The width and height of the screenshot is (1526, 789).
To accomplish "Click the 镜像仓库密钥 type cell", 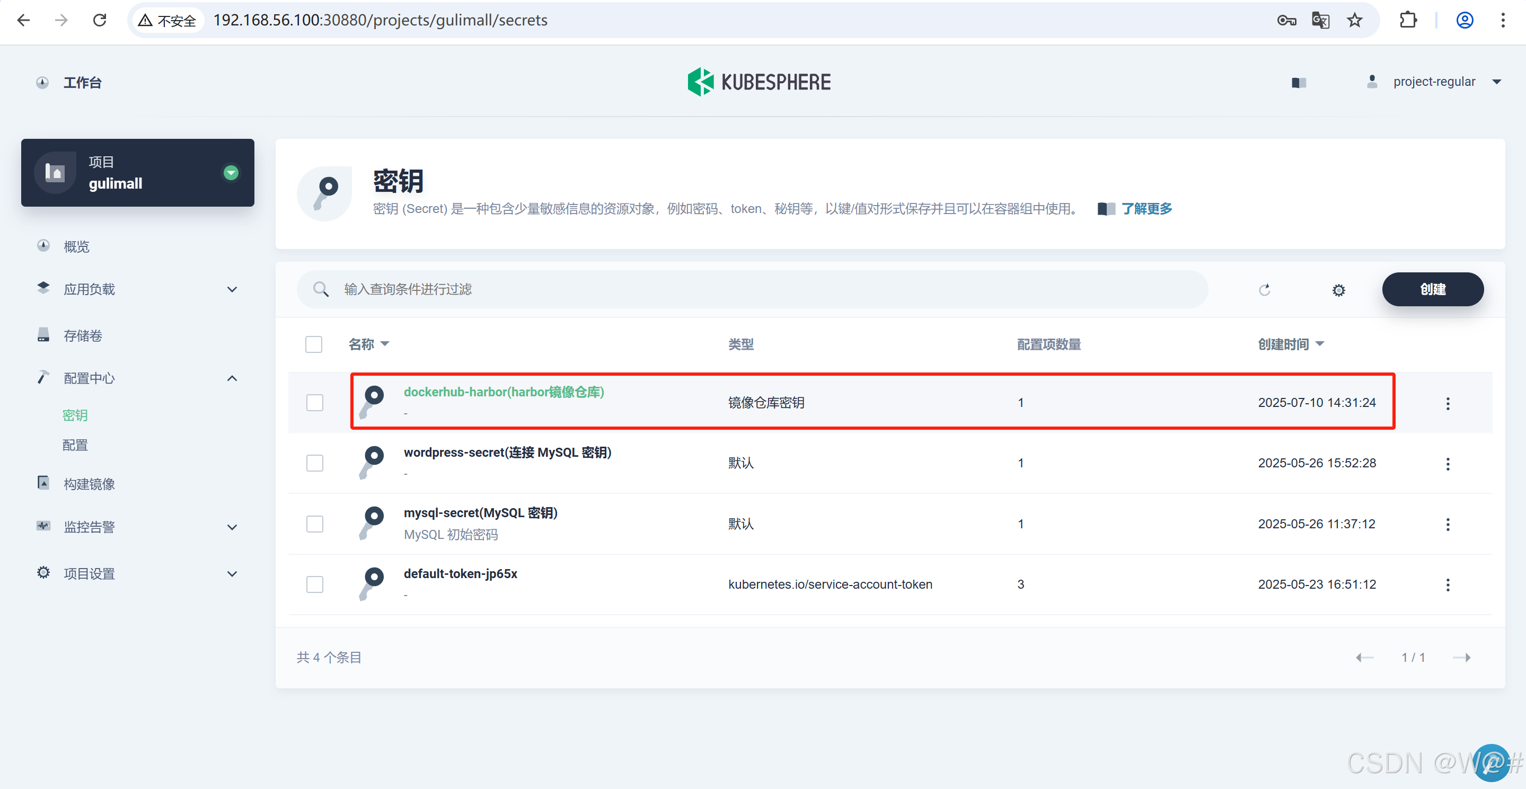I will (x=766, y=403).
